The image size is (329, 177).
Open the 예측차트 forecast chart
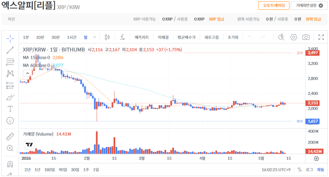click(x=142, y=37)
